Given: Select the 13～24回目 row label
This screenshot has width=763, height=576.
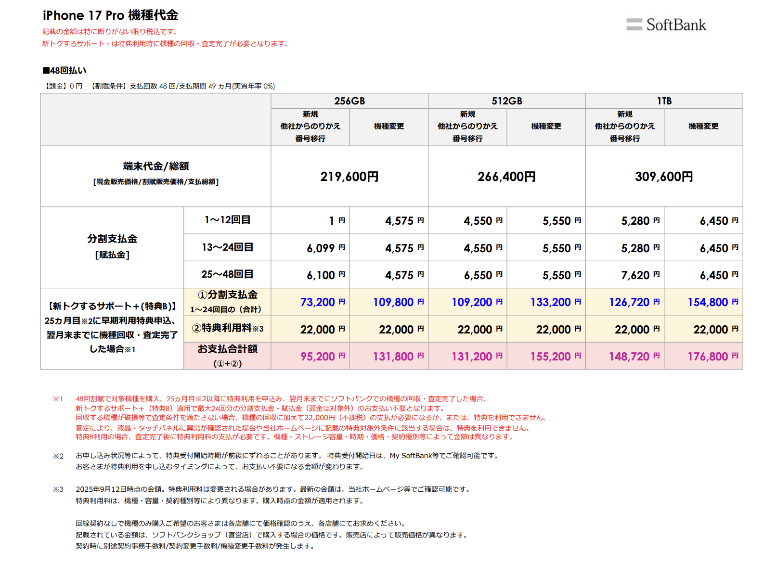Looking at the screenshot, I should (x=227, y=247).
